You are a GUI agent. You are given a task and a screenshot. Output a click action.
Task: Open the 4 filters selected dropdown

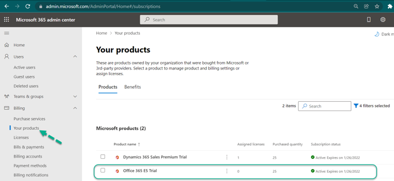pyautogui.click(x=372, y=106)
